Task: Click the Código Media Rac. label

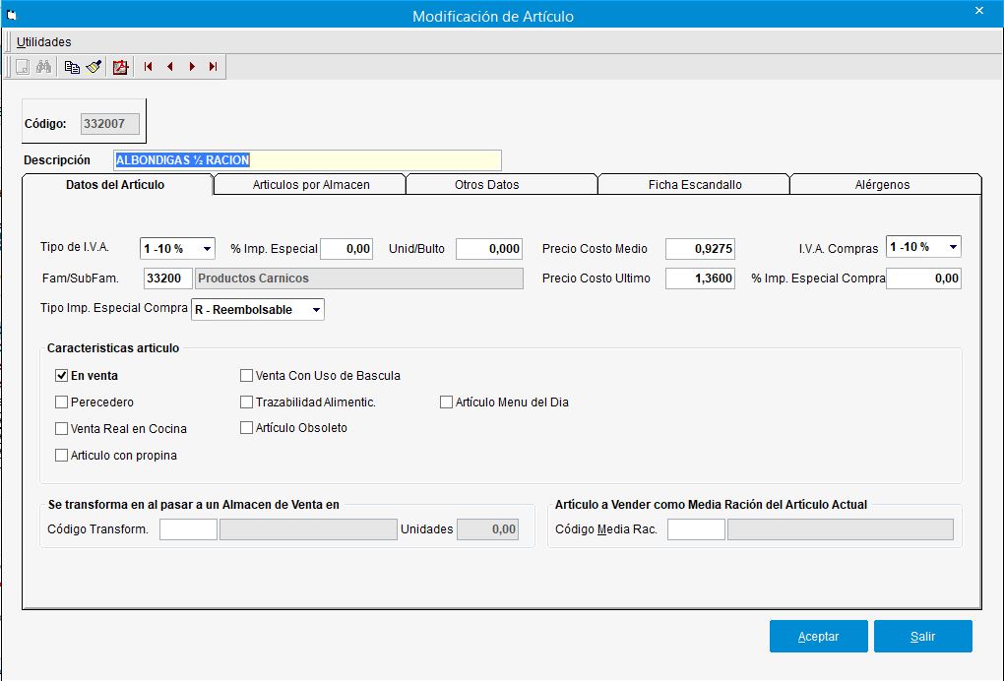Action: pyautogui.click(x=606, y=529)
